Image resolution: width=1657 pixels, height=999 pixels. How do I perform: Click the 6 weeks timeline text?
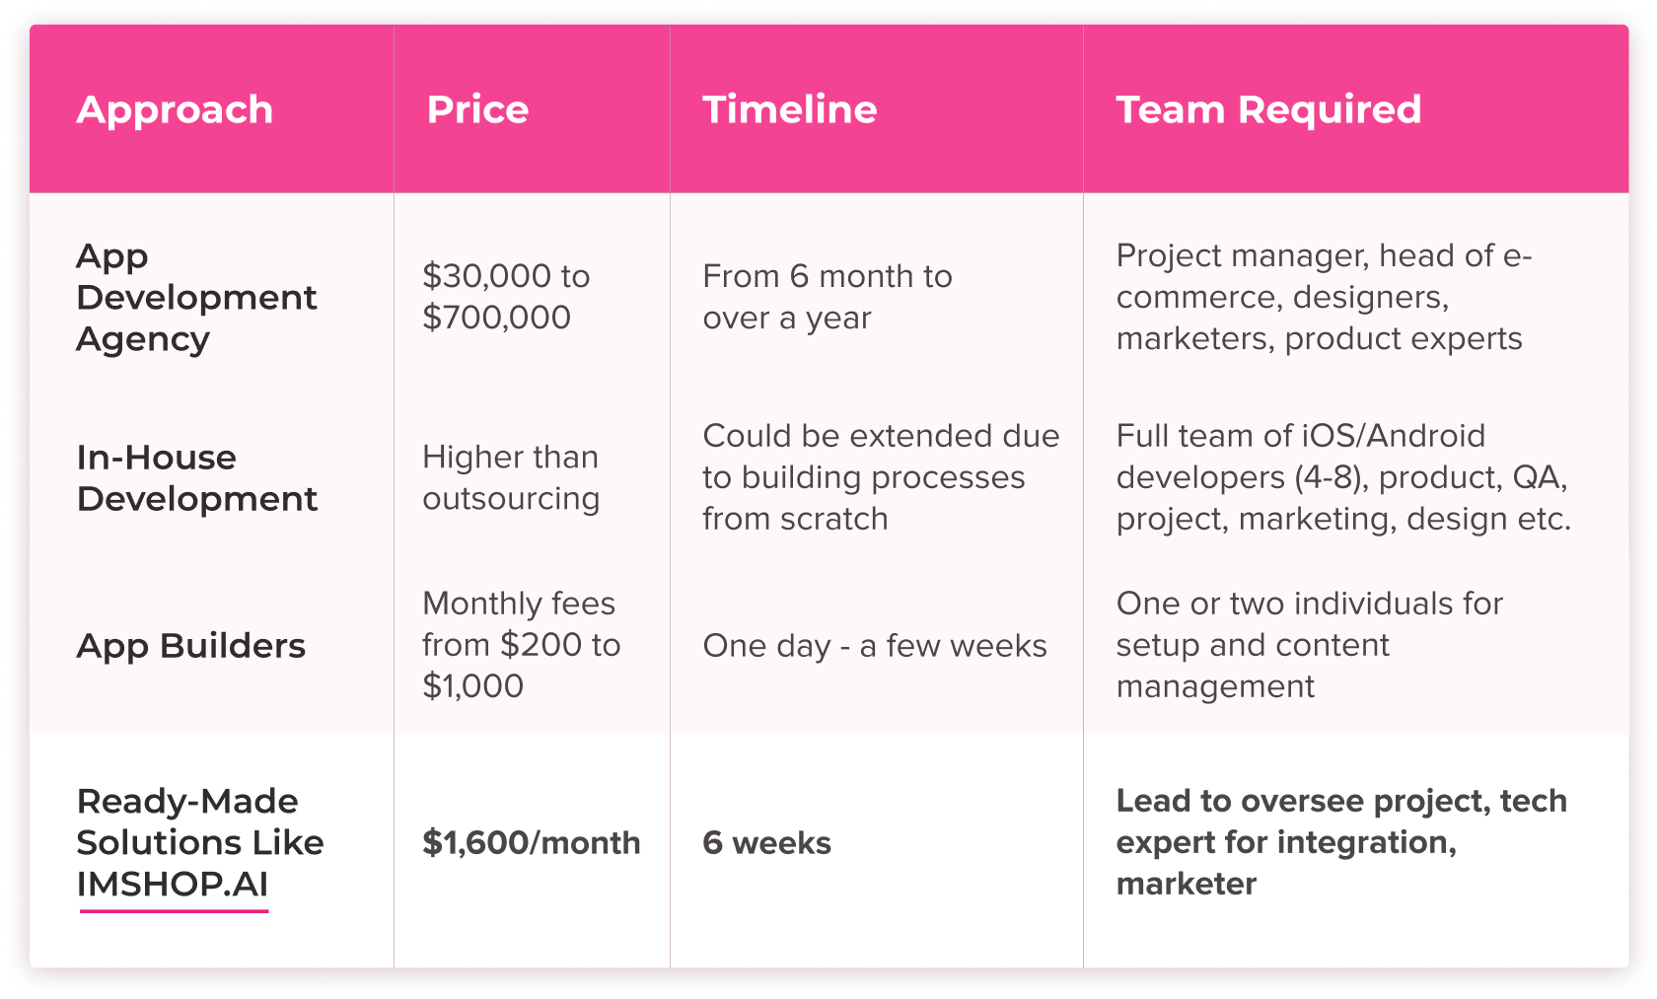click(766, 843)
